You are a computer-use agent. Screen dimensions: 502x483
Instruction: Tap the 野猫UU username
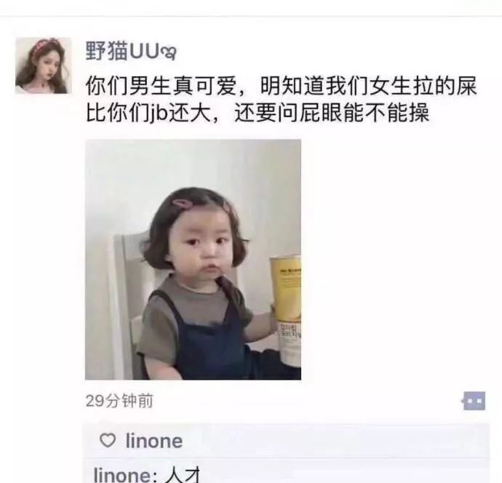point(131,52)
